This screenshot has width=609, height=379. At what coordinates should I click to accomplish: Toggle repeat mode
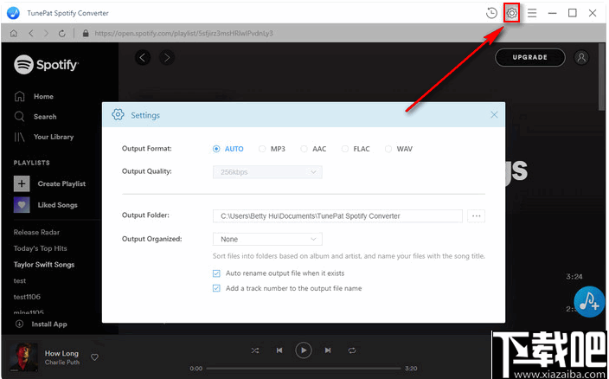coord(352,350)
